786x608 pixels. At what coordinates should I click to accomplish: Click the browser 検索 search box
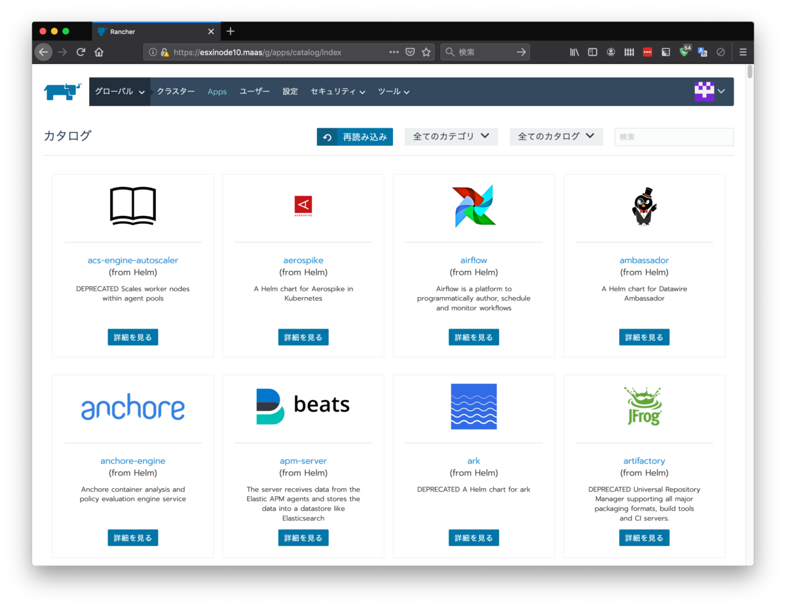click(x=485, y=52)
